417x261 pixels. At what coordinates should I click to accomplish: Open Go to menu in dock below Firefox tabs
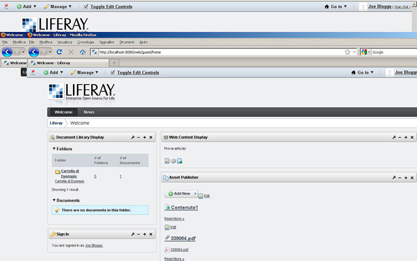tap(362, 72)
